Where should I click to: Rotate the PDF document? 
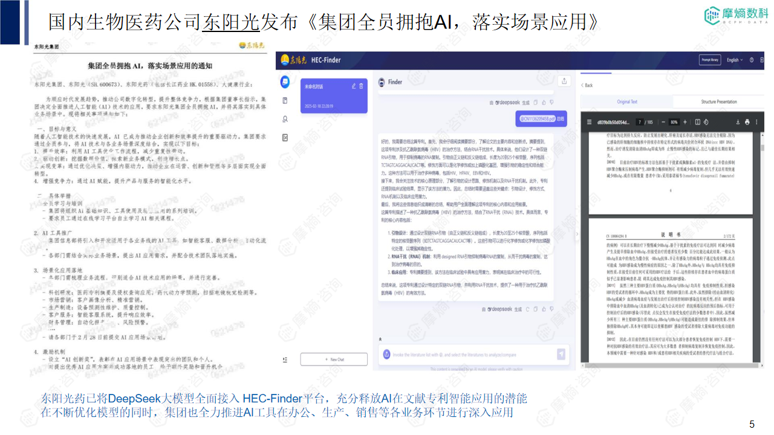tap(706, 121)
